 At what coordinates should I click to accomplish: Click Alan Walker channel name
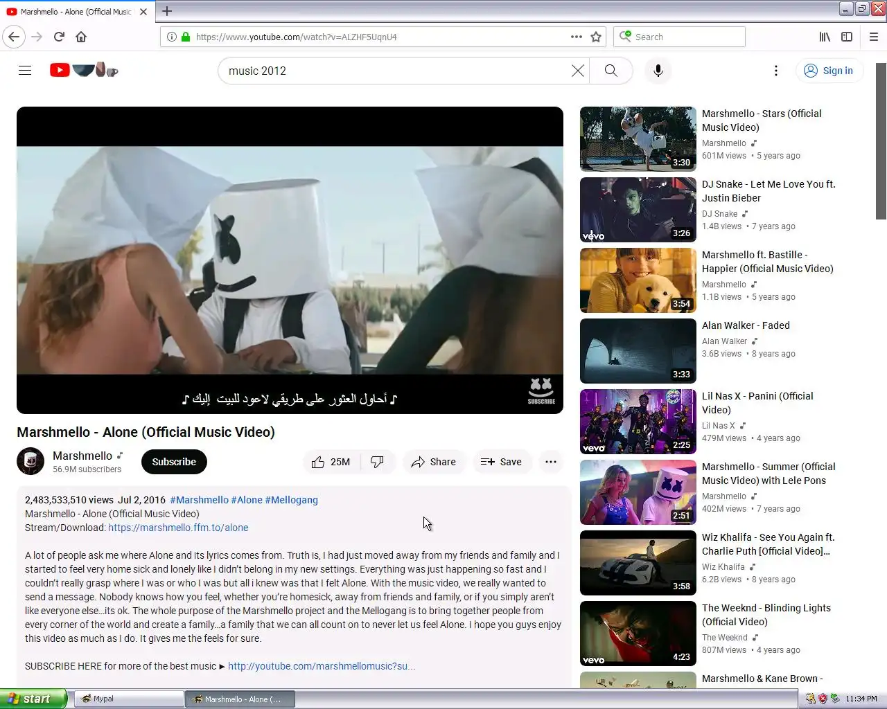[724, 341]
